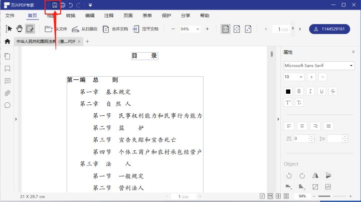The image size is (361, 202).
Task: Expand the left sidebar panel
Action: (x=16, y=119)
